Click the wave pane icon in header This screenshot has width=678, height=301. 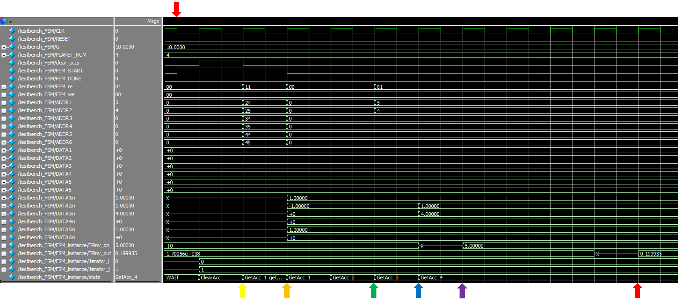click(x=4, y=21)
